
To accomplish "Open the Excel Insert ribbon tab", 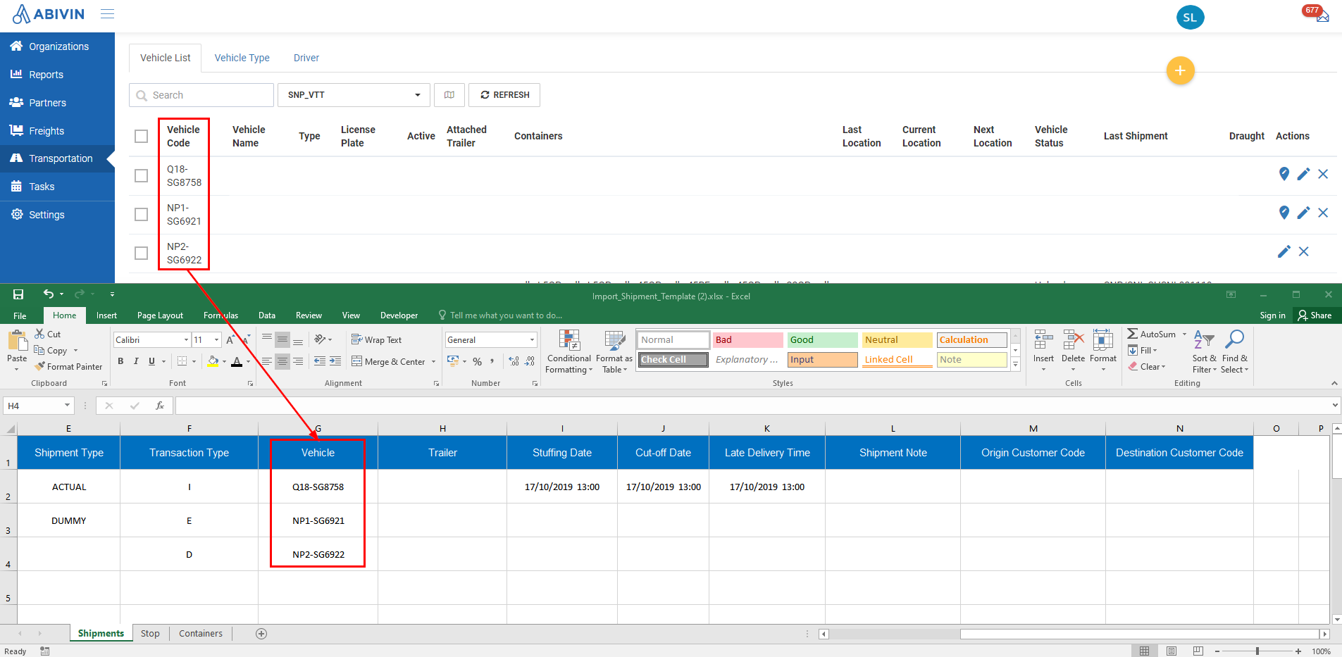I will [x=106, y=315].
